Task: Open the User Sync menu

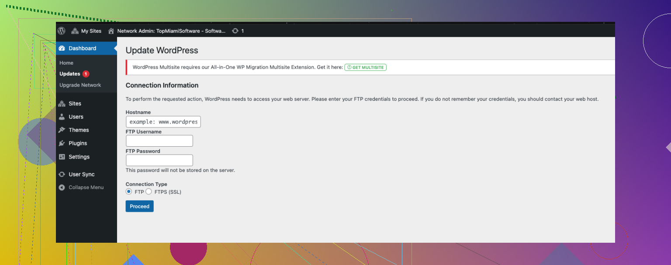Action: tap(86, 174)
